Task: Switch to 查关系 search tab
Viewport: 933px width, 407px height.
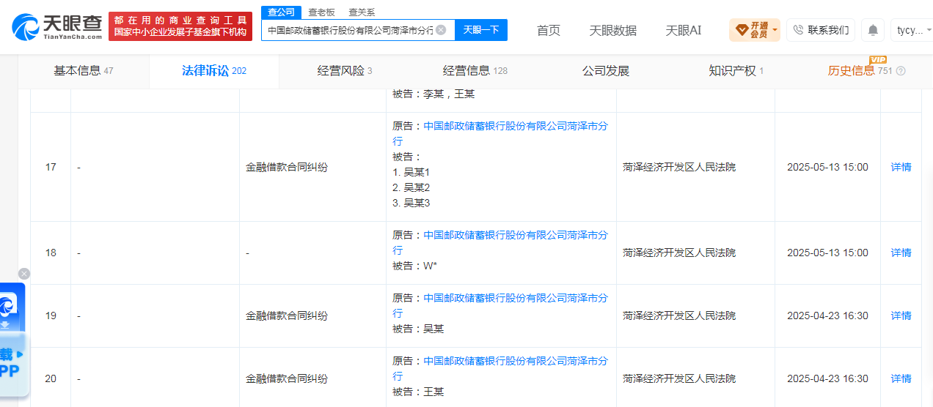Action: (362, 12)
